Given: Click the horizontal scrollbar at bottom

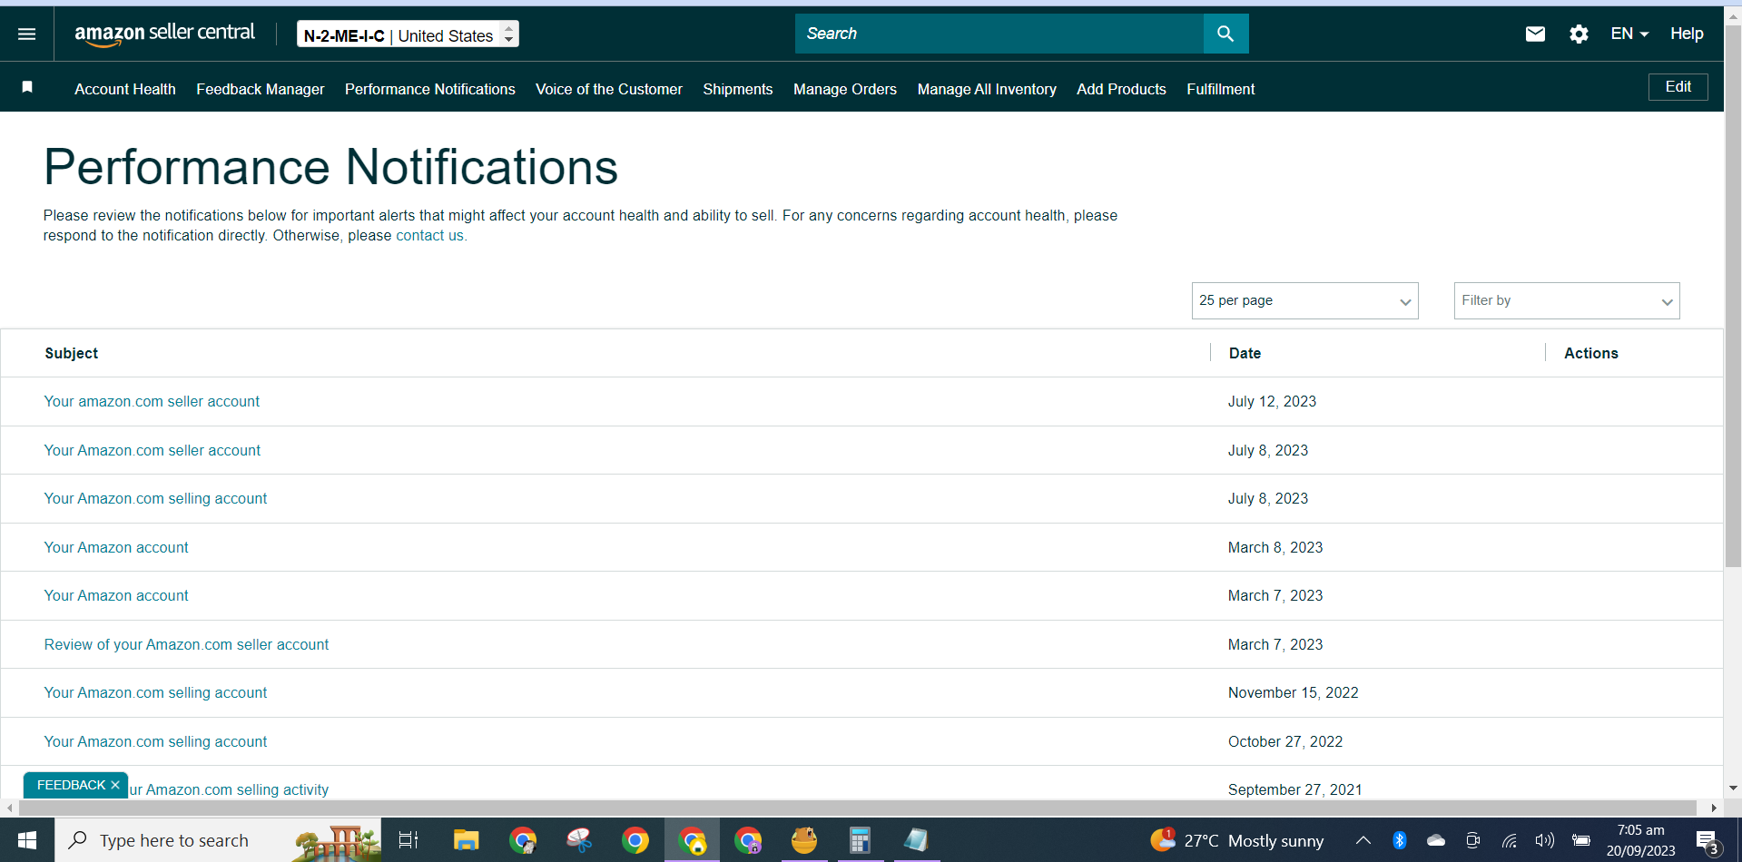Looking at the screenshot, I should (857, 808).
